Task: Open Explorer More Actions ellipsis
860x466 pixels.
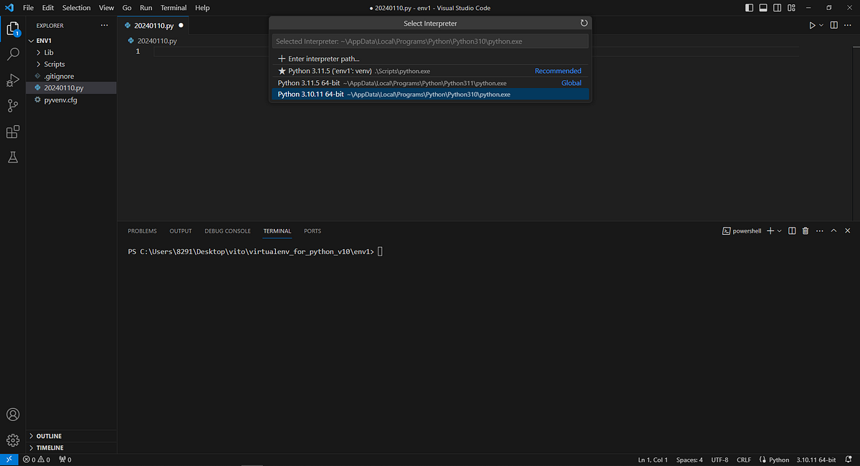Action: 105,25
